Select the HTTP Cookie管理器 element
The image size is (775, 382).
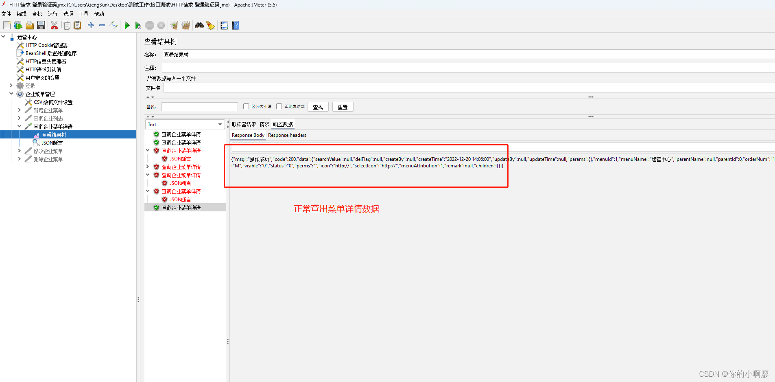(46, 45)
